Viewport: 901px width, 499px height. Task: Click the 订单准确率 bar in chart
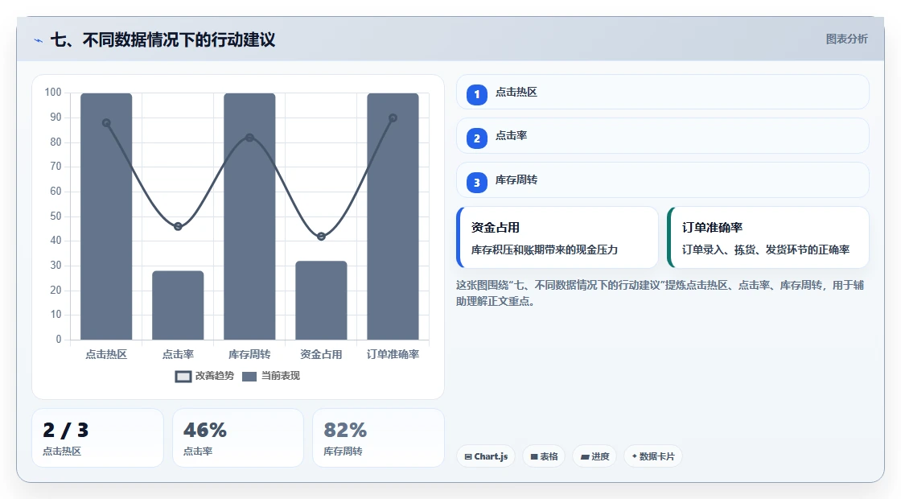tap(393, 217)
